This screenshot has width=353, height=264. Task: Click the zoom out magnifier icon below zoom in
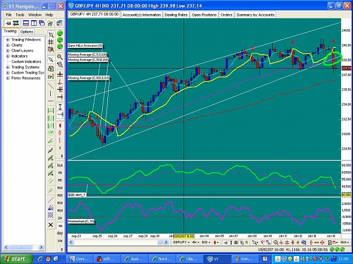[x=60, y=65]
